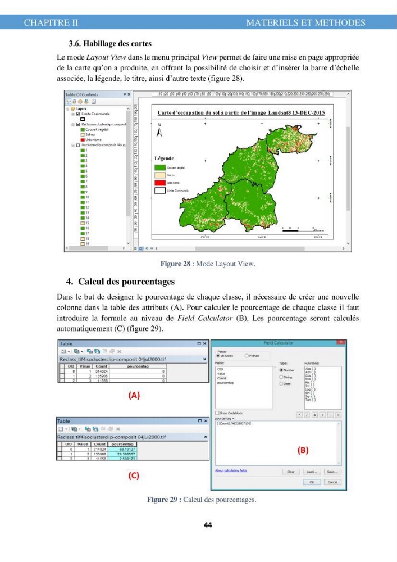The image size is (397, 562).
Task: Select the Value field in Fields list
Action: coord(221,374)
